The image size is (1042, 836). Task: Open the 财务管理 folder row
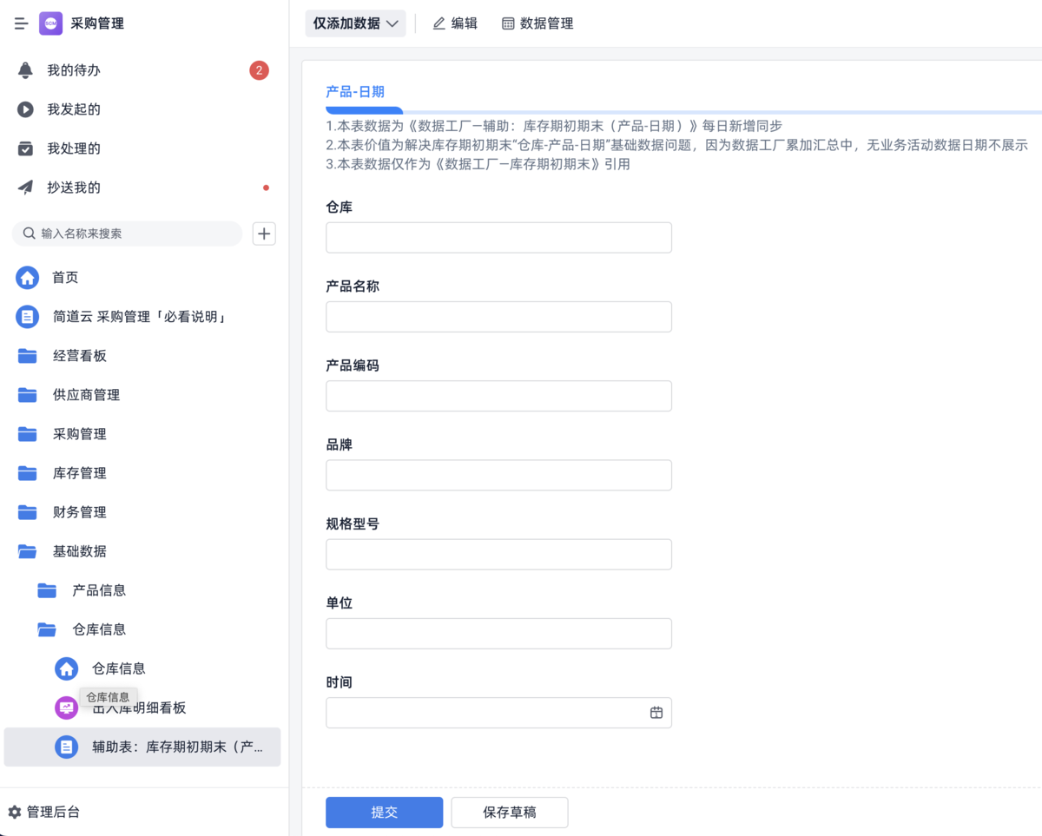coord(142,512)
